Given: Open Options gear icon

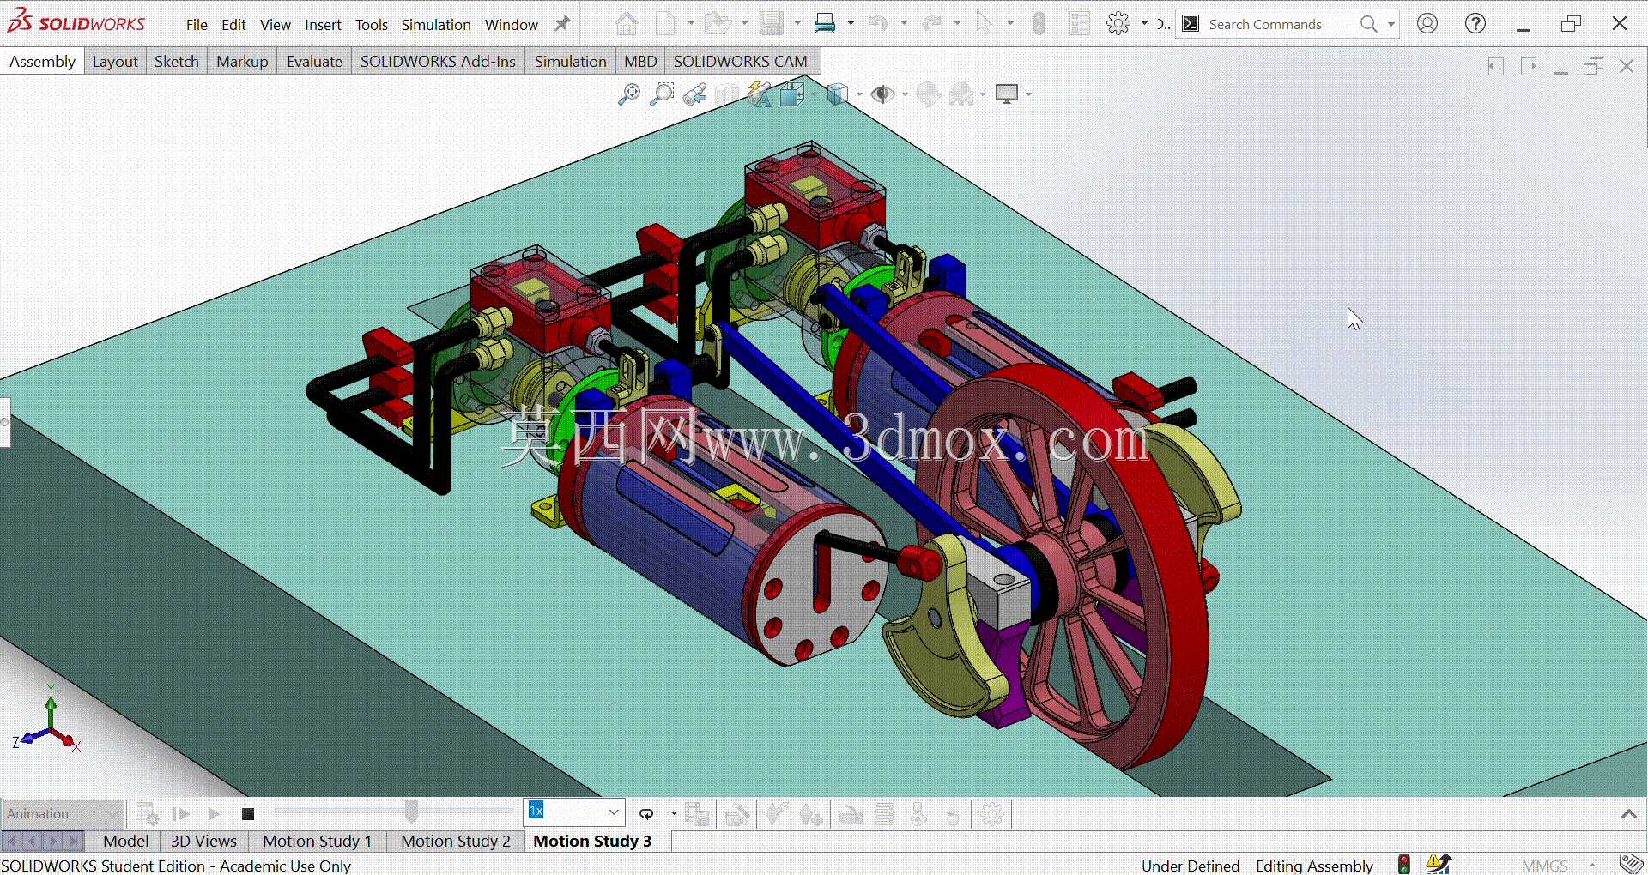Looking at the screenshot, I should tap(1118, 24).
